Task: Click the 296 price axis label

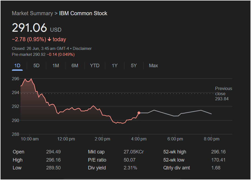Action: (15, 79)
